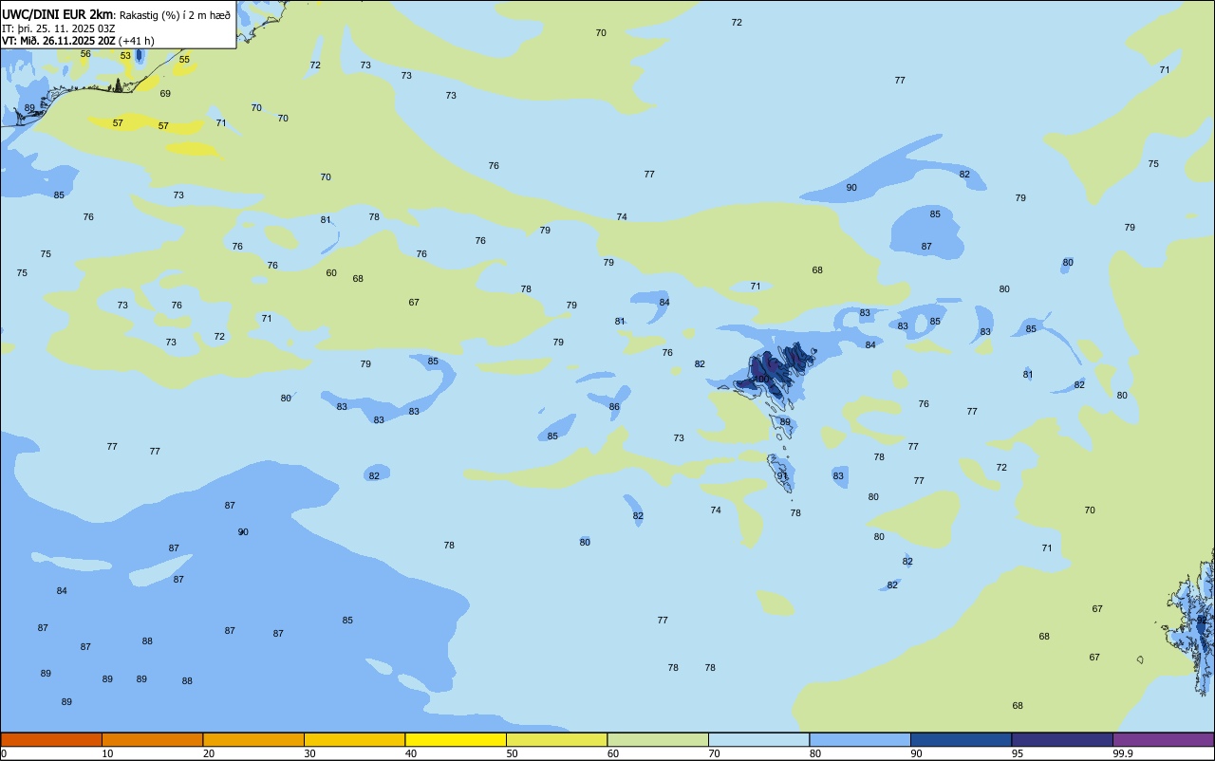Click the humidity value 56 on the map
Screen dimensions: 1215x761
(x=85, y=54)
